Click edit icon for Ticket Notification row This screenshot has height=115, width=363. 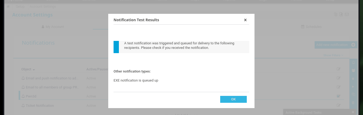pyautogui.click(x=339, y=105)
